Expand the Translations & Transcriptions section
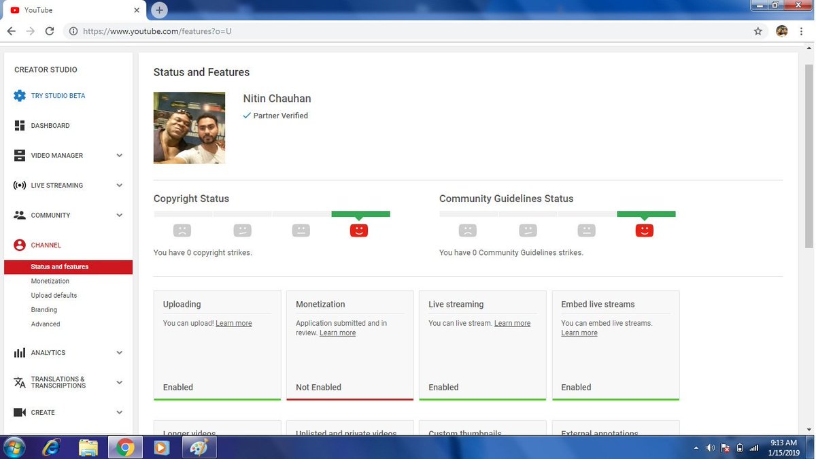The image size is (816, 459). pyautogui.click(x=120, y=383)
